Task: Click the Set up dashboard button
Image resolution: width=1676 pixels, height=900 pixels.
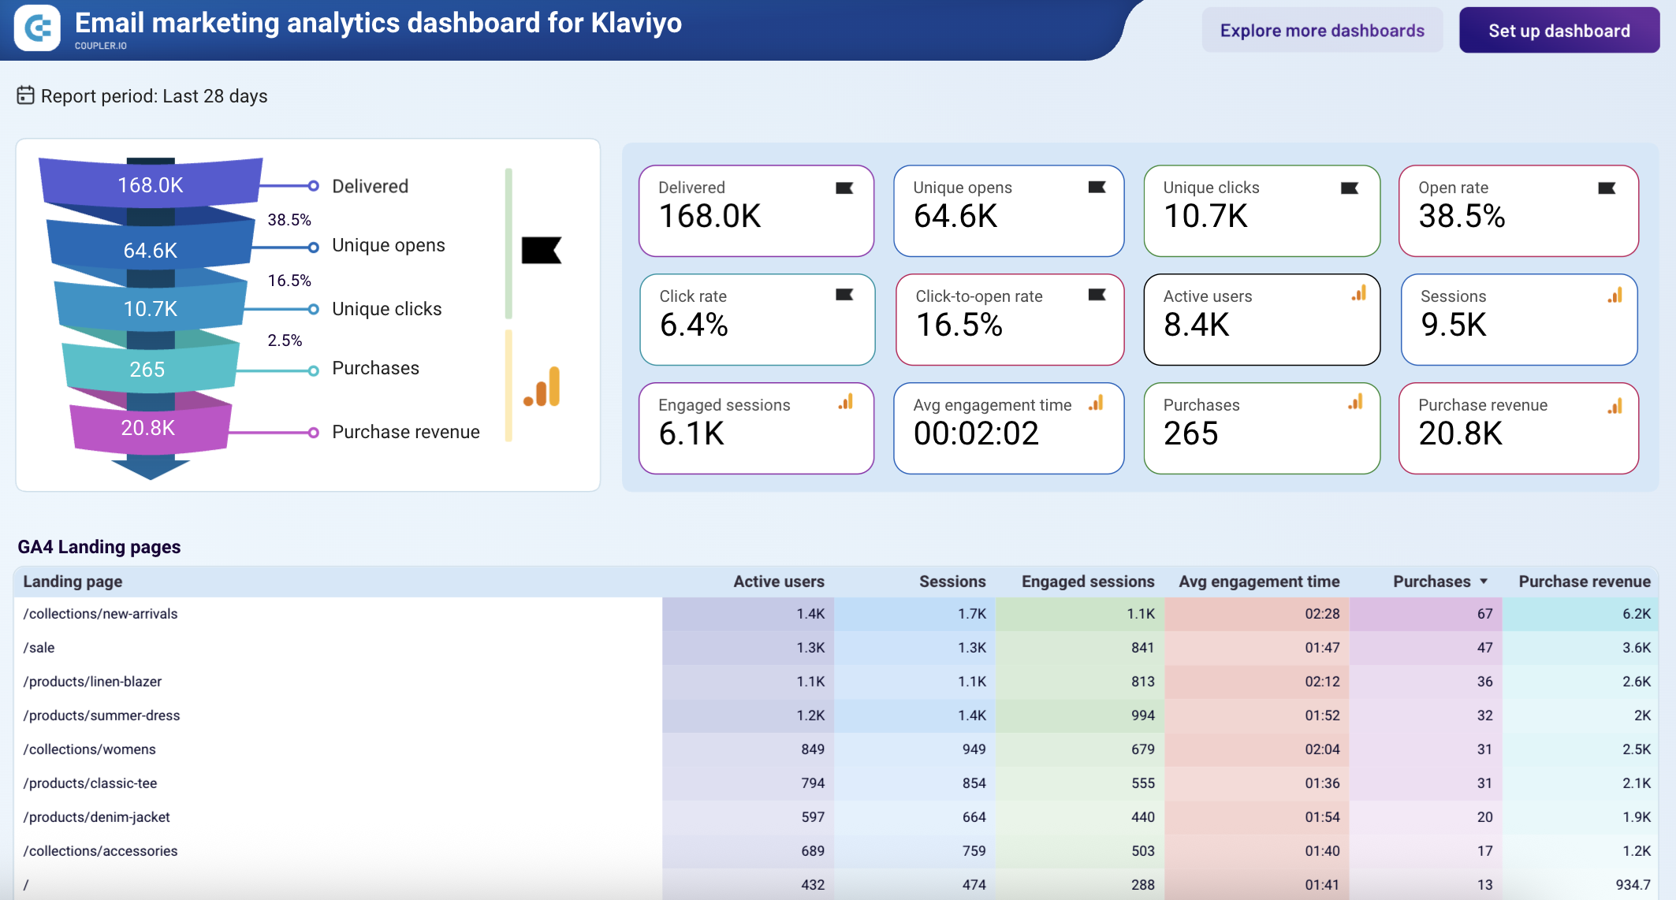Action: click(1559, 31)
